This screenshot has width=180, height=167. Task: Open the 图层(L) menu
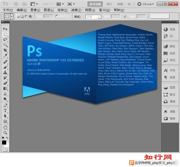(49, 10)
